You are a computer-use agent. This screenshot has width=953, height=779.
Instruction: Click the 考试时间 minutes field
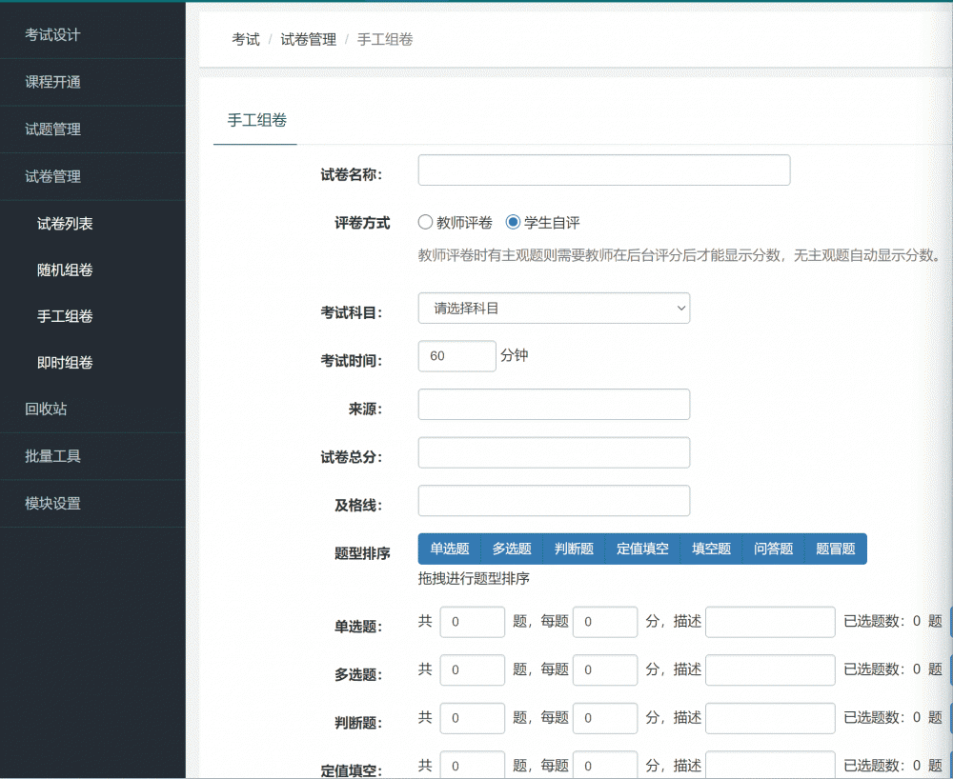pos(456,356)
